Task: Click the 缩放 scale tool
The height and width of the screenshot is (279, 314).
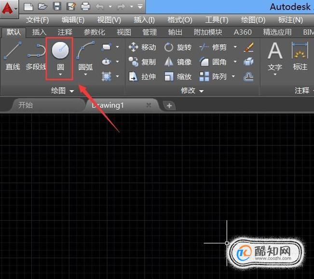Action: pyautogui.click(x=178, y=77)
